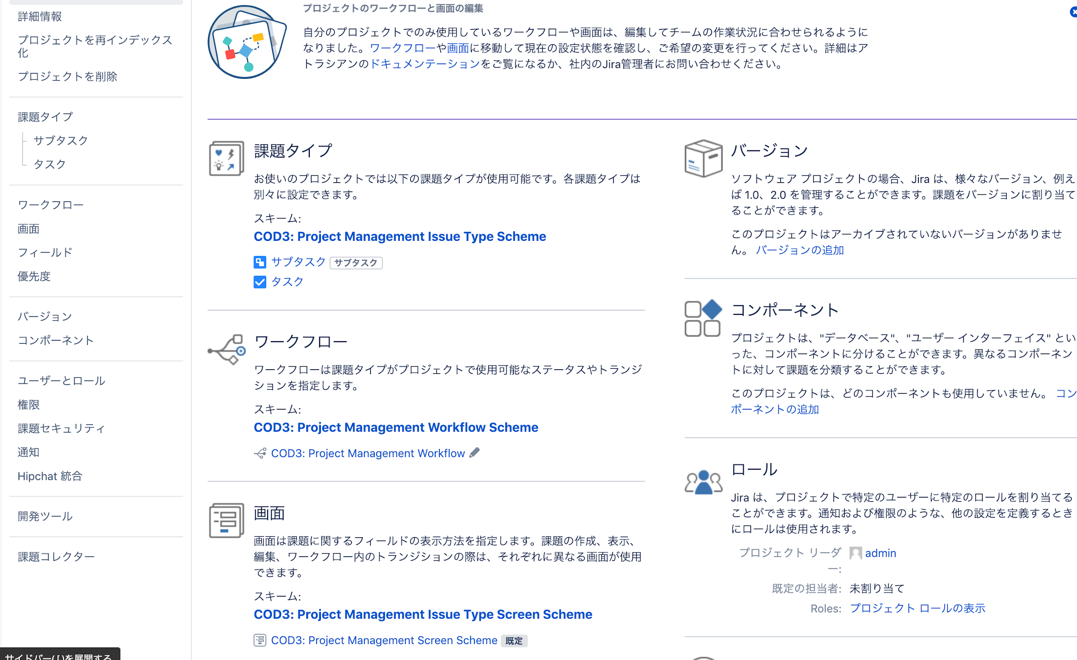
Task: Open COD3: Project Management Issue Type Screen Scheme
Action: click(x=423, y=614)
